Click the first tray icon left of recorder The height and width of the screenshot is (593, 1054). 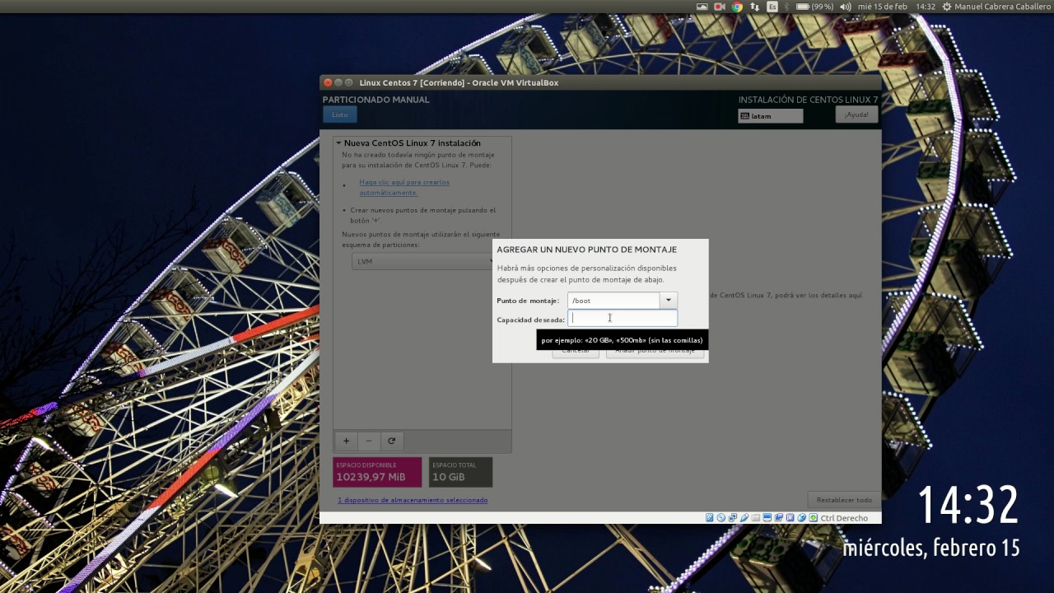click(702, 7)
